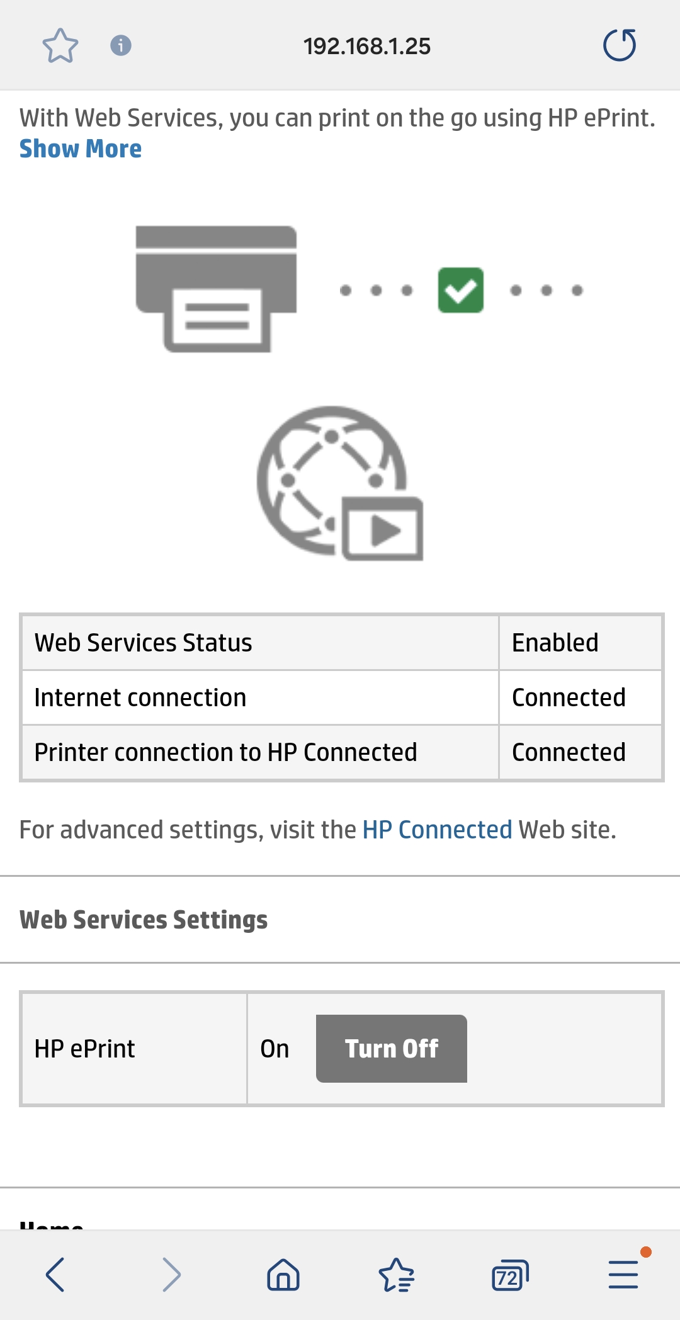
Task: Go forward using the browser forward arrow
Action: click(x=171, y=1275)
